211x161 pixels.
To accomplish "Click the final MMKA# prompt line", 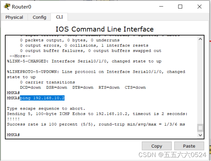I will point(13,135).
